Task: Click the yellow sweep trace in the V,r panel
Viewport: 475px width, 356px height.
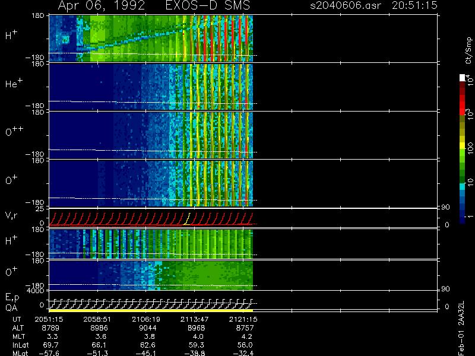Action: click(x=186, y=219)
